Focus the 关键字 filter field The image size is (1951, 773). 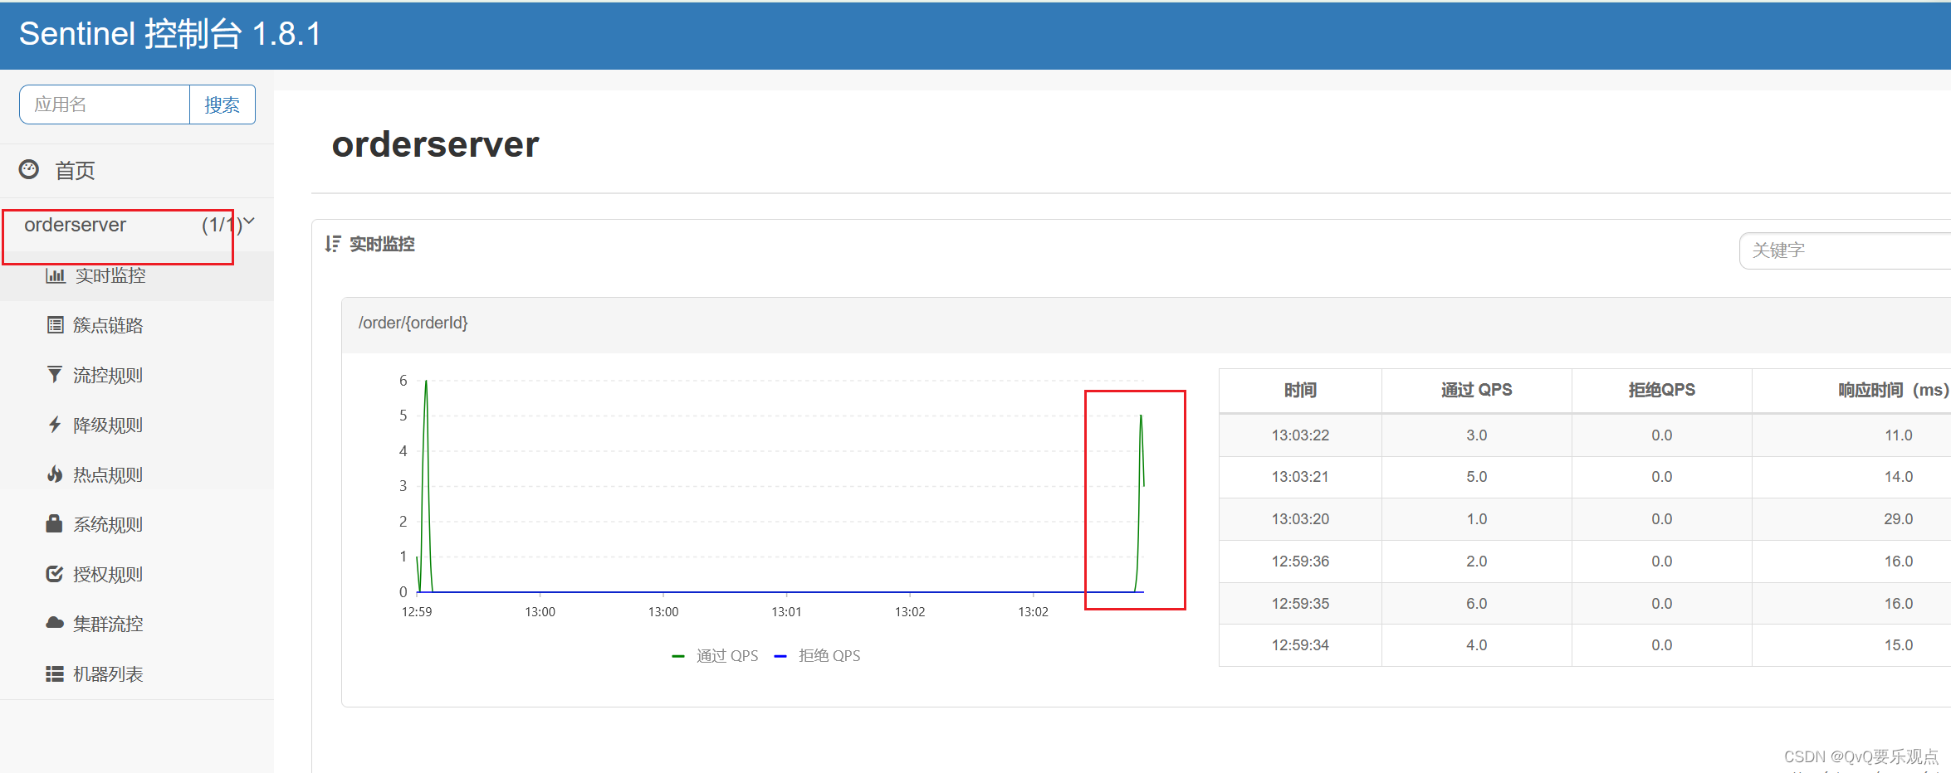click(x=1845, y=250)
